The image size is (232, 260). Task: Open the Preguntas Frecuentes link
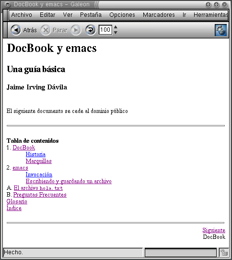40,195
